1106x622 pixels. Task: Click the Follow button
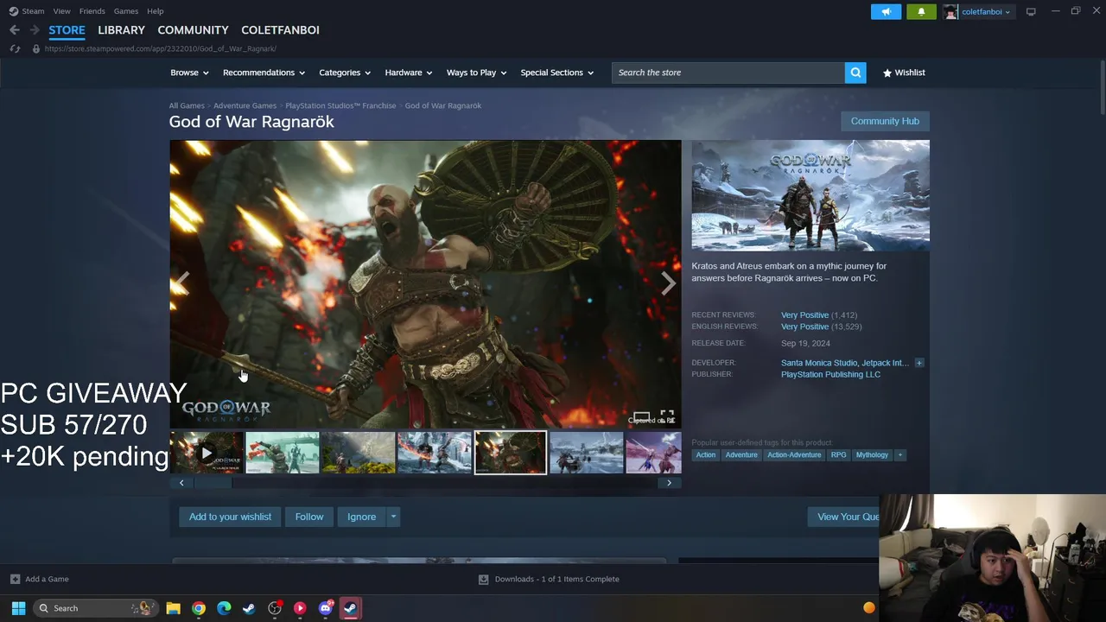[x=309, y=517]
